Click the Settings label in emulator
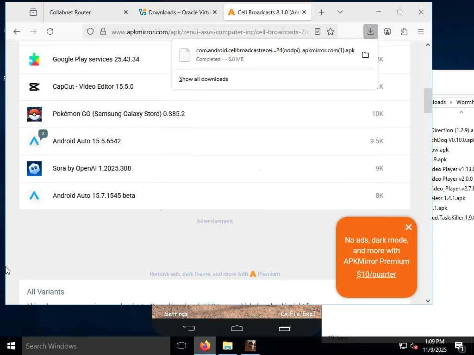474x355 pixels. [x=176, y=314]
